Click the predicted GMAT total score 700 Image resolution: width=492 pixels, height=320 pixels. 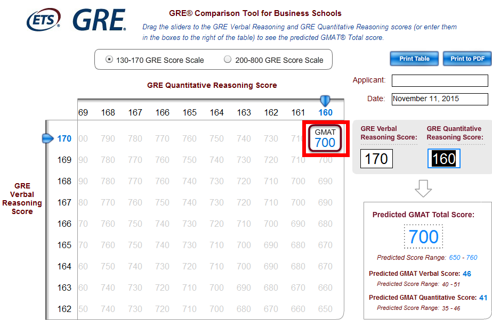423,236
